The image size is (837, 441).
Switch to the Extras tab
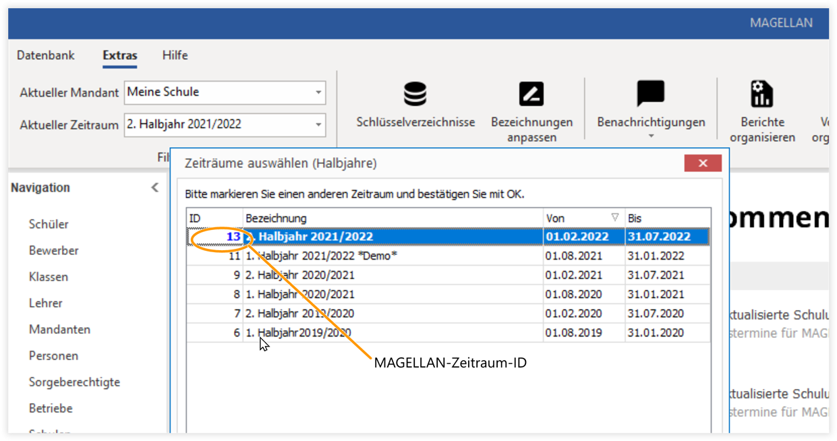[120, 55]
